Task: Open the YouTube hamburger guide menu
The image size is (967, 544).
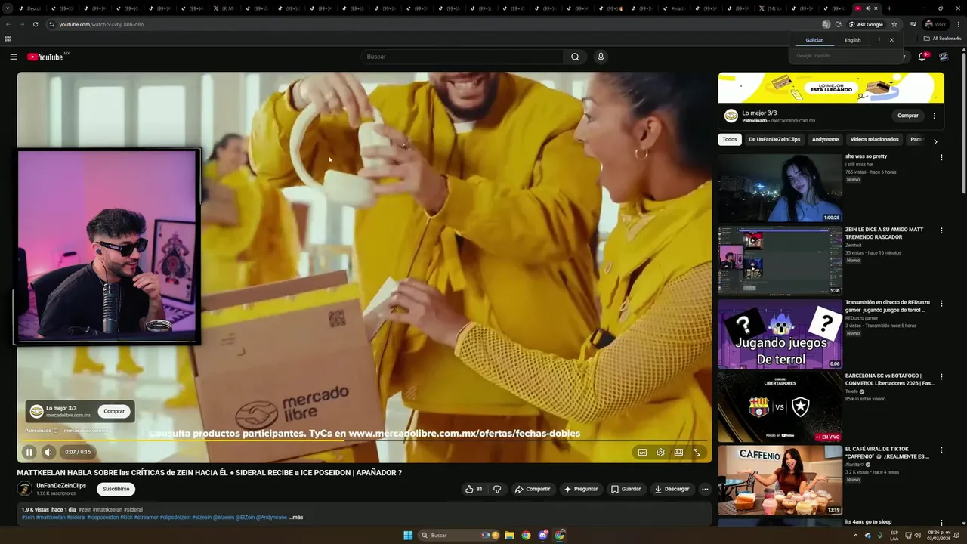Action: pos(14,57)
